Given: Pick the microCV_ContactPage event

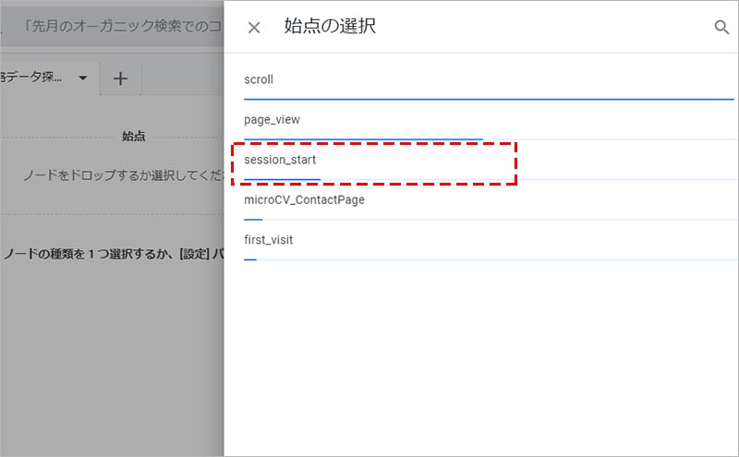Looking at the screenshot, I should (304, 200).
